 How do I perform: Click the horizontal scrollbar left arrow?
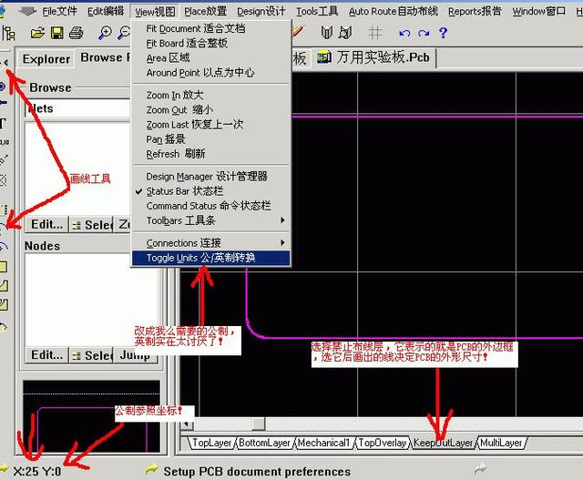coord(188,424)
